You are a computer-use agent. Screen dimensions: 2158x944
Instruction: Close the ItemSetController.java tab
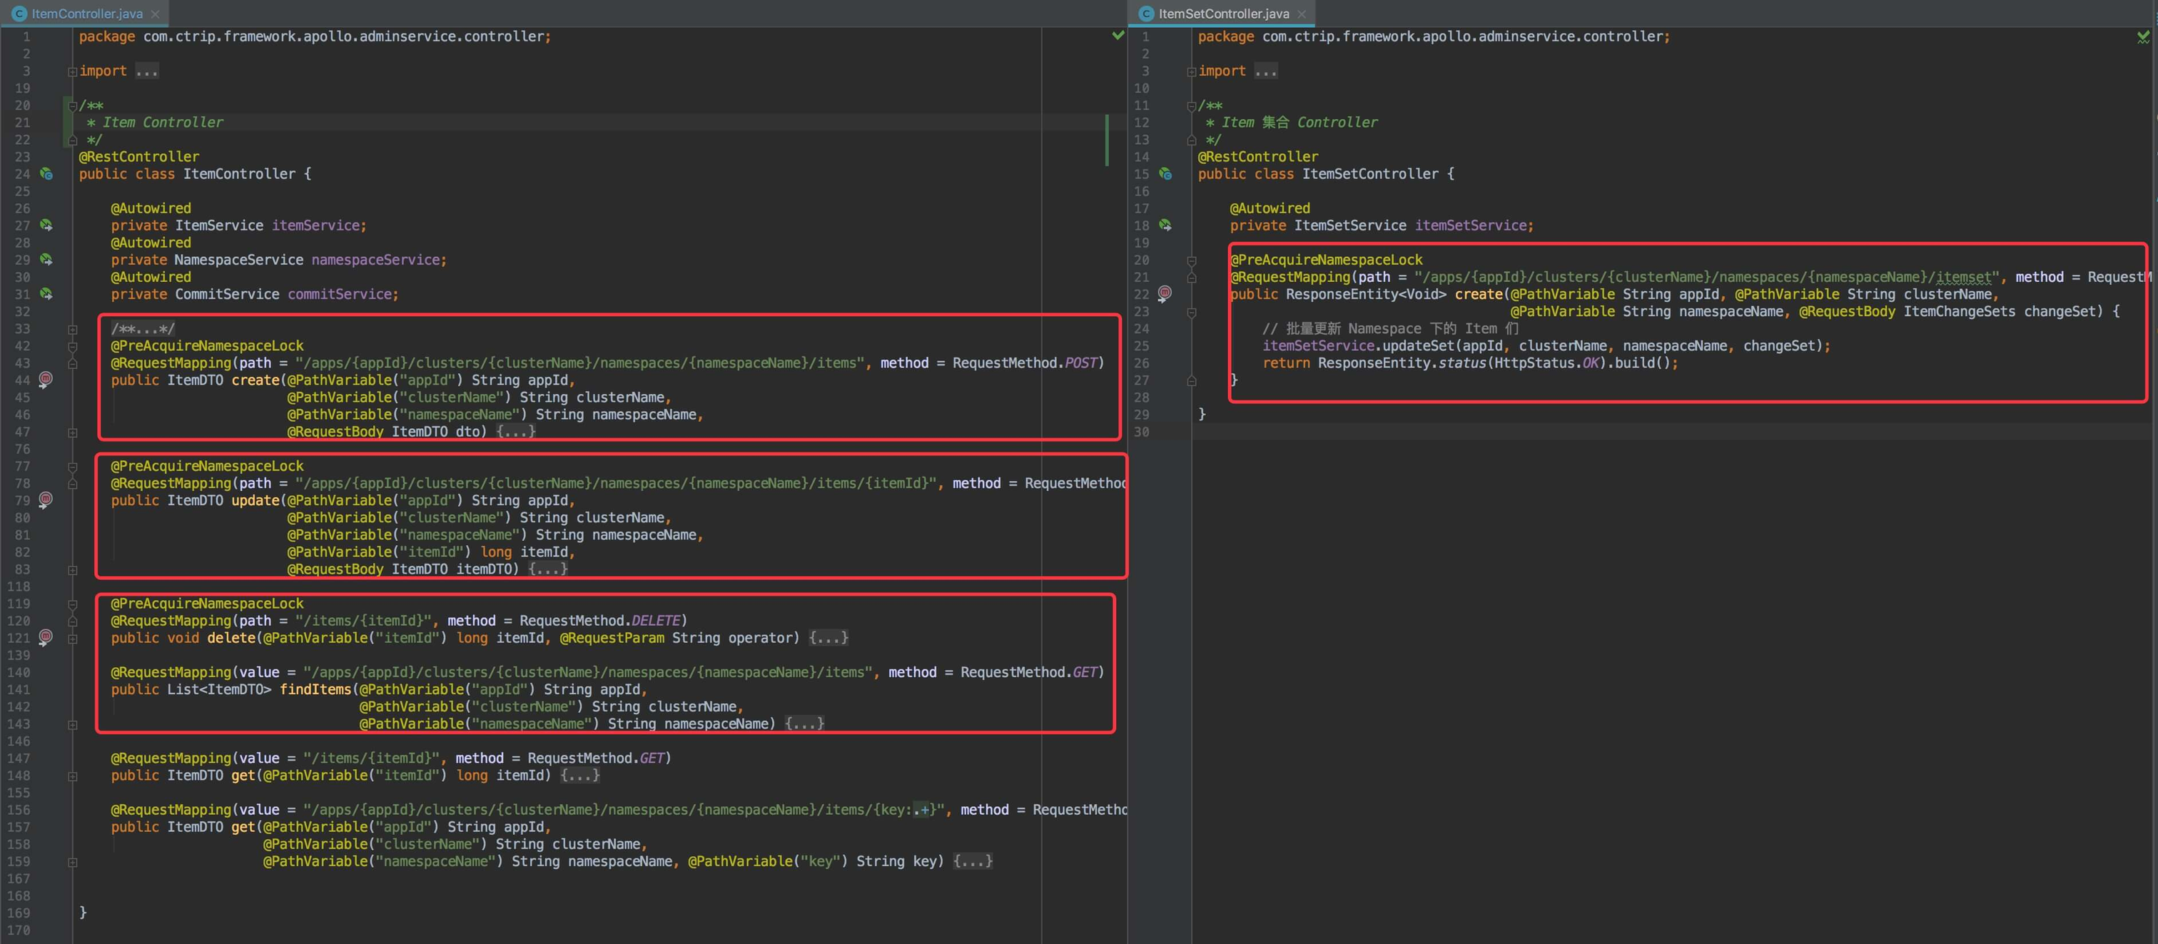1301,14
